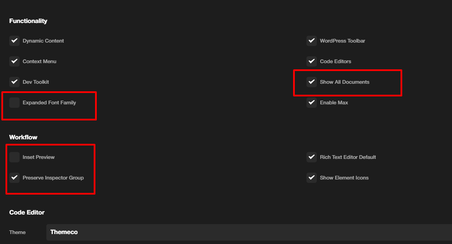Uncheck Show All Documents checkbox

click(x=312, y=82)
